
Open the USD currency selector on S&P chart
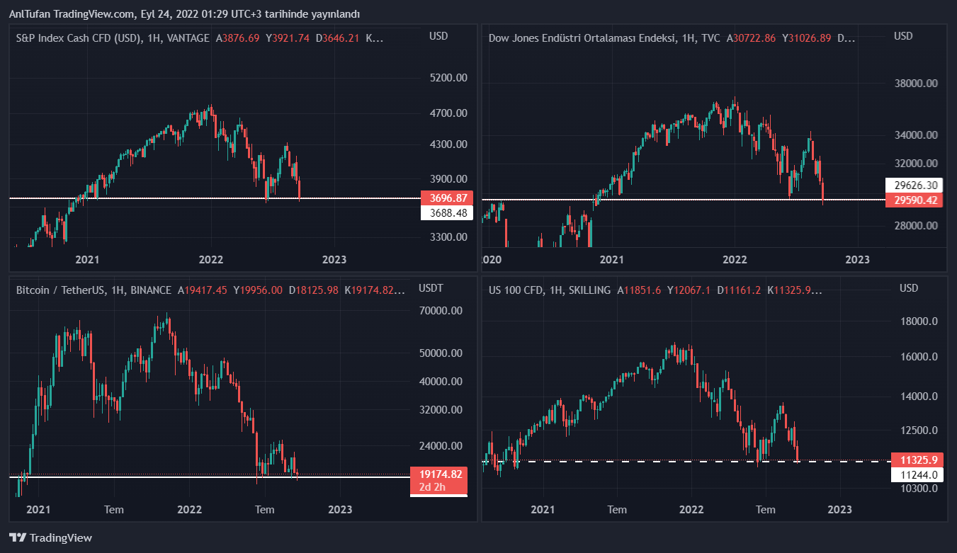[438, 36]
